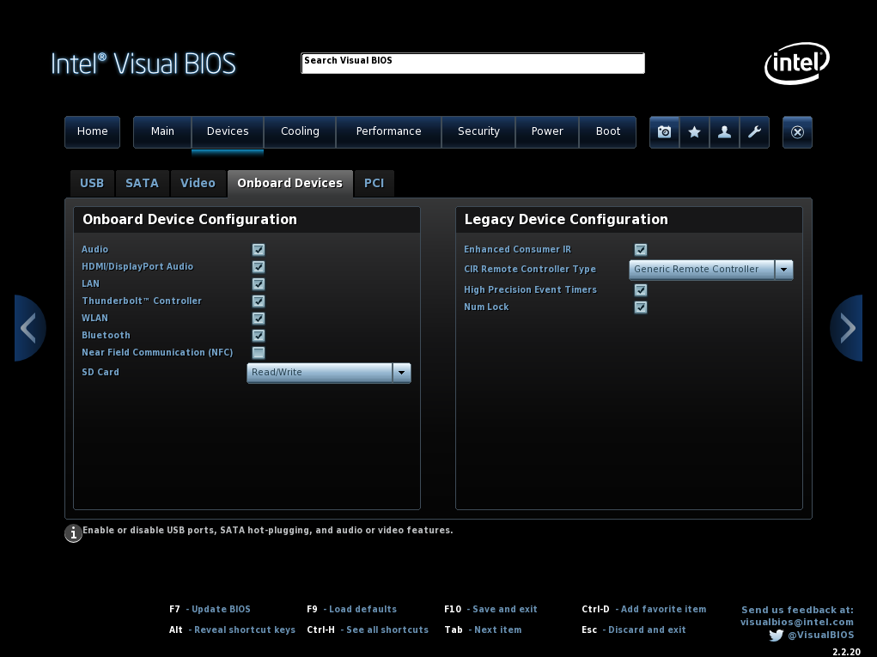Select the Onboard Devices tab
877x657 pixels.
tap(289, 184)
